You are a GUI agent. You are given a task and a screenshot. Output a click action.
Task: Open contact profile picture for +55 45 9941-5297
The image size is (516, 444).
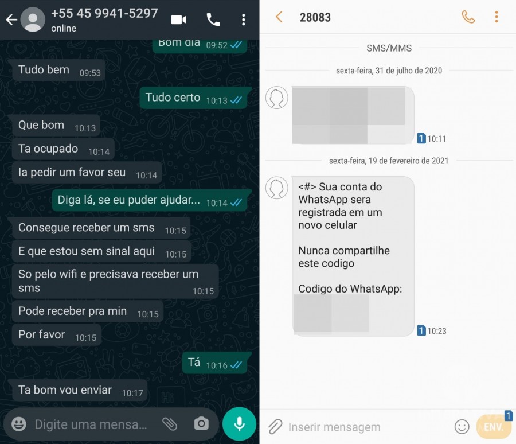33,20
